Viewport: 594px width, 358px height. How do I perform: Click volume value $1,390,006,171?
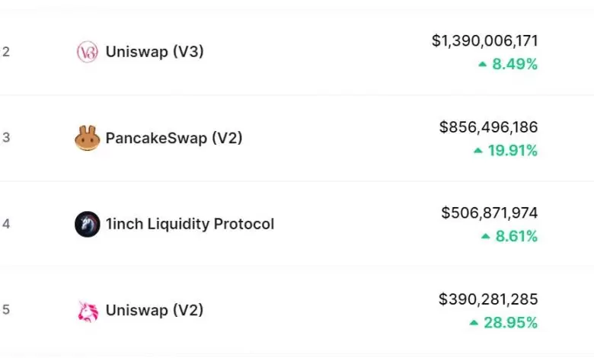tap(484, 41)
